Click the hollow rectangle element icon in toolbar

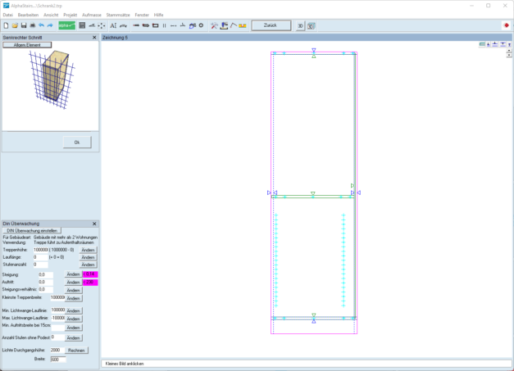tap(156, 25)
